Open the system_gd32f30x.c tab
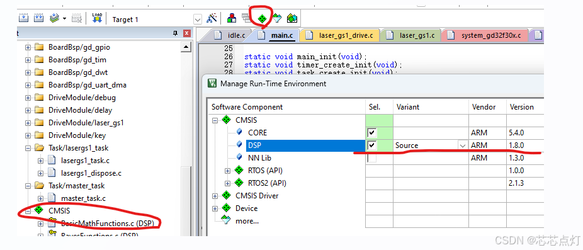The width and height of the screenshot is (583, 250). click(485, 36)
